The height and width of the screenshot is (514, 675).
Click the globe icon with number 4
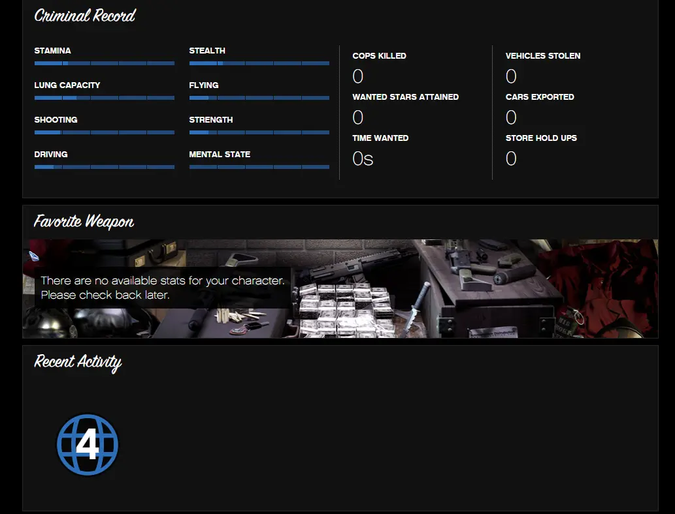click(x=88, y=445)
